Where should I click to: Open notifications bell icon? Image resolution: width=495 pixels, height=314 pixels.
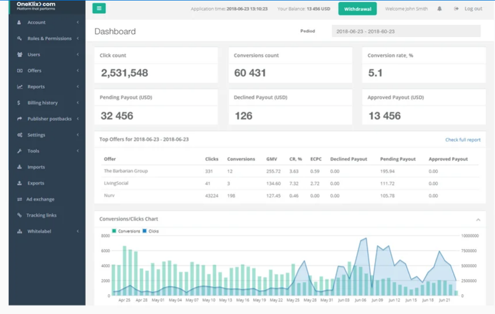coord(440,9)
